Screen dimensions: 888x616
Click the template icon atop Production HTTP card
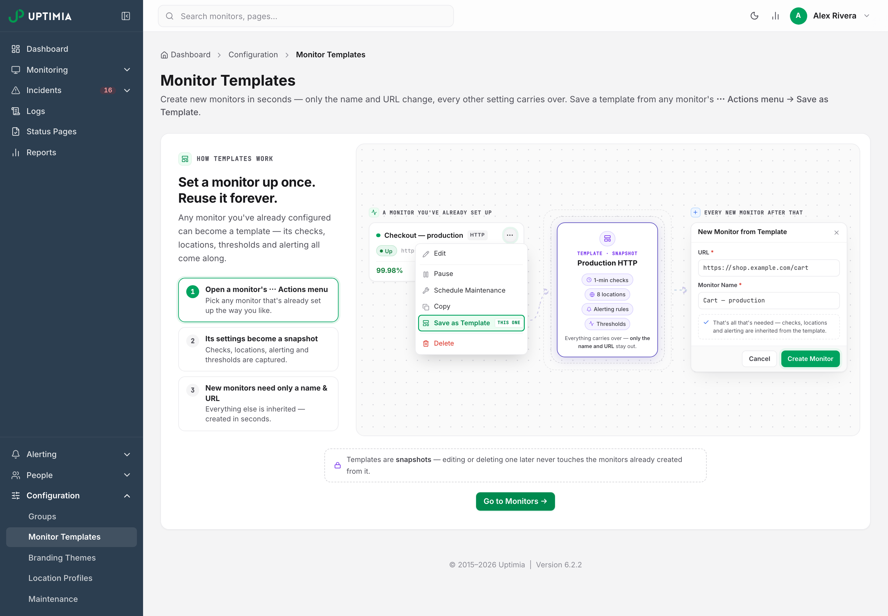tap(607, 238)
